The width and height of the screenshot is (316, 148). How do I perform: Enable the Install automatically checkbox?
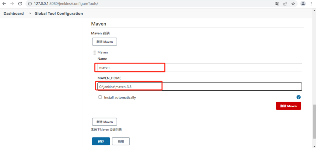(100, 97)
